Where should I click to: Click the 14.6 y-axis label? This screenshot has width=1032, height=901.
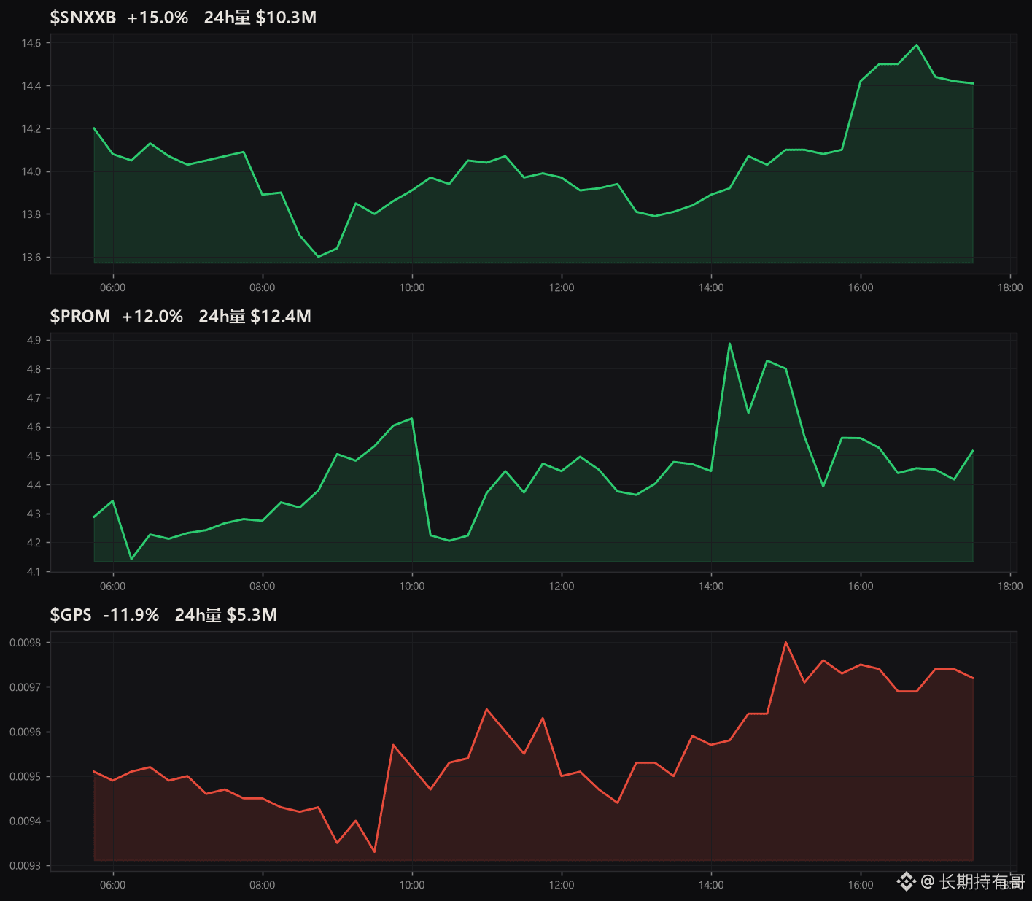click(31, 43)
